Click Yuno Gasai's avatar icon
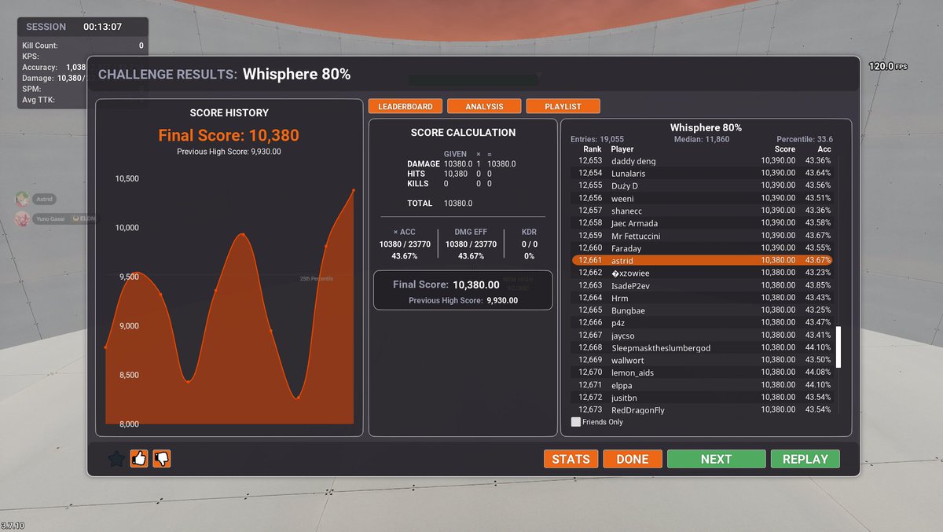 [21, 218]
